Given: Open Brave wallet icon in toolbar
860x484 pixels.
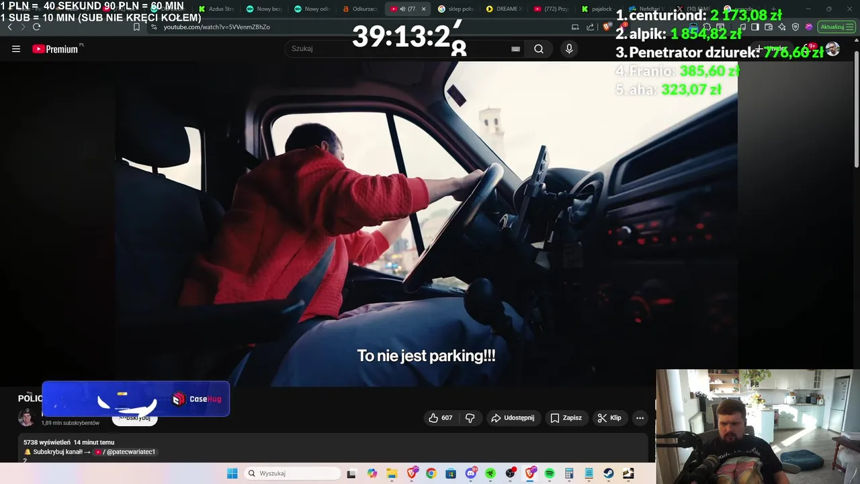Looking at the screenshot, I should click(769, 27).
